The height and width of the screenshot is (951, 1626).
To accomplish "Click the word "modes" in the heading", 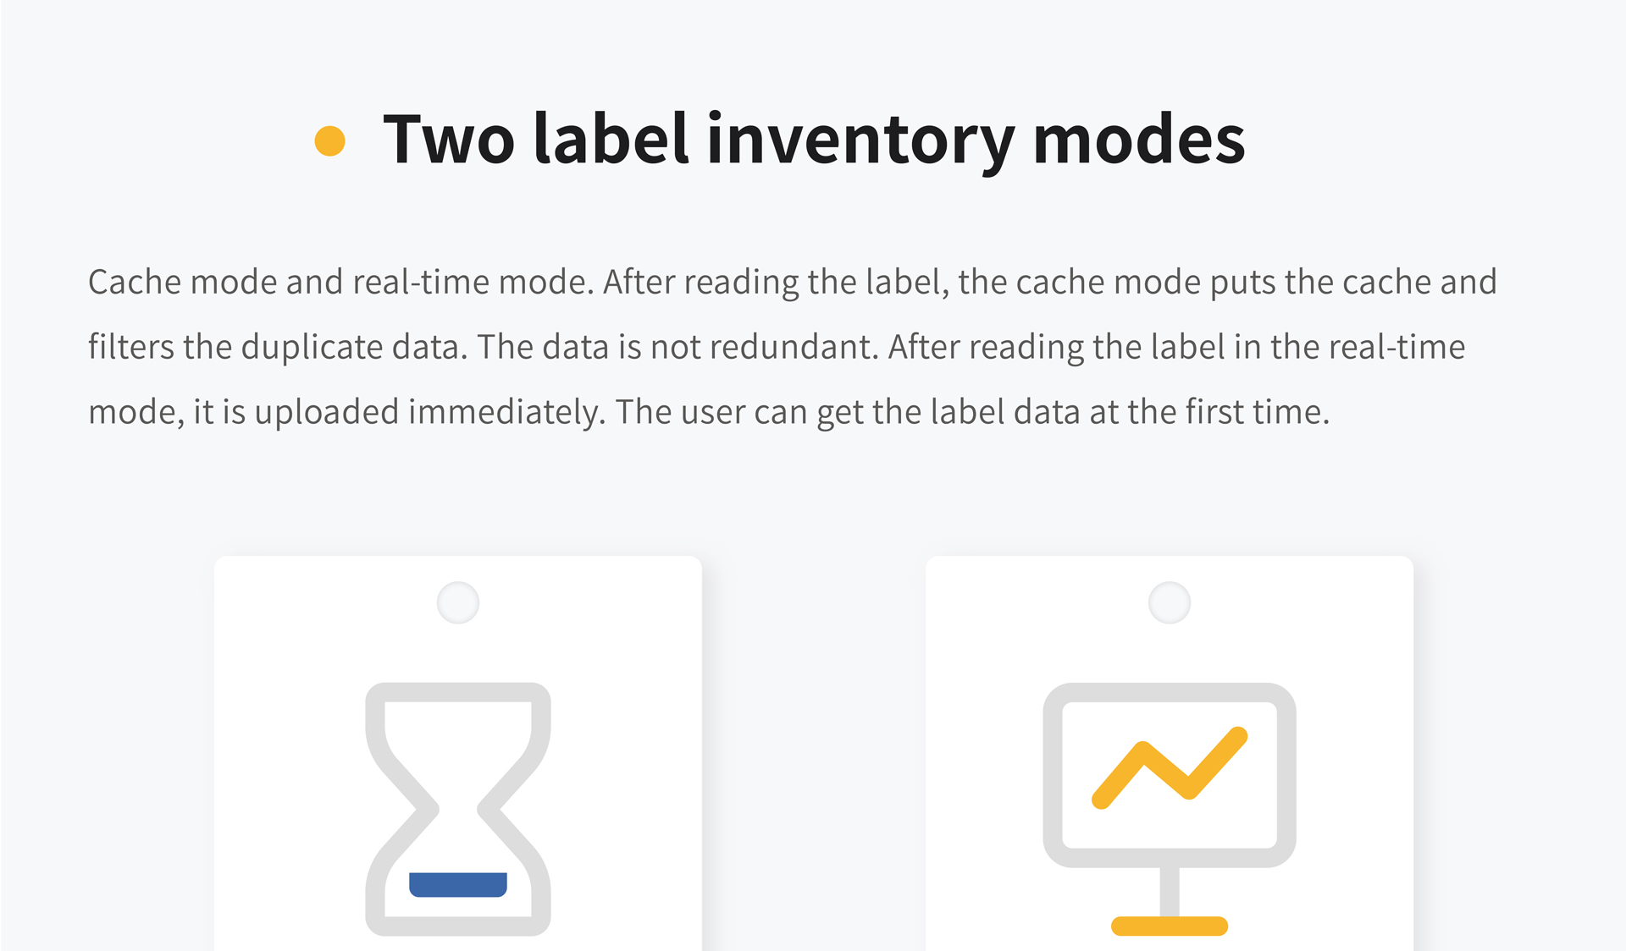I will [x=1139, y=140].
